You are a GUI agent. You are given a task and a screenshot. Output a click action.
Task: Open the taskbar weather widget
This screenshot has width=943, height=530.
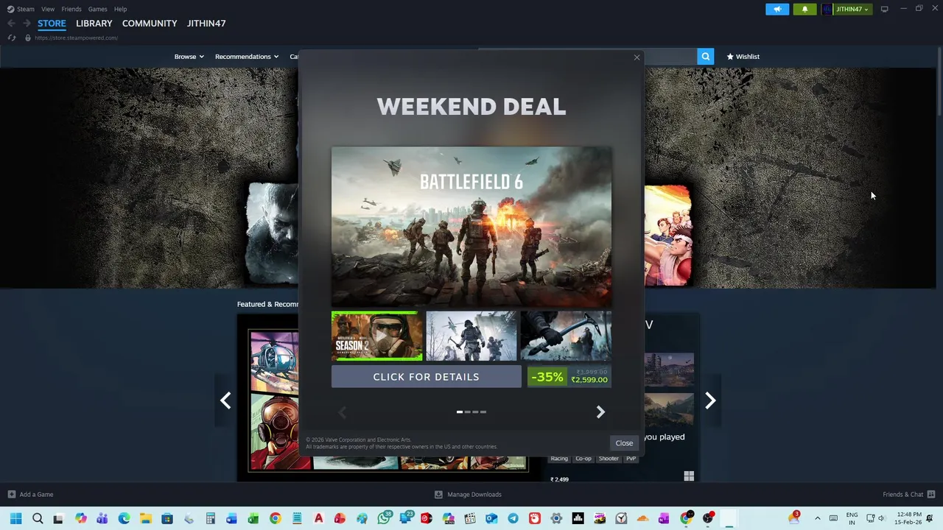tap(793, 517)
